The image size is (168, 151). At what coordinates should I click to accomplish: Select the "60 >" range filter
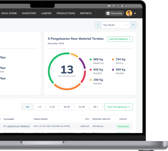click(x=96, y=107)
